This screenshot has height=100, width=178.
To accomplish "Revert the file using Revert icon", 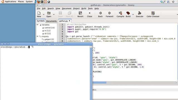I will click(80, 13).
